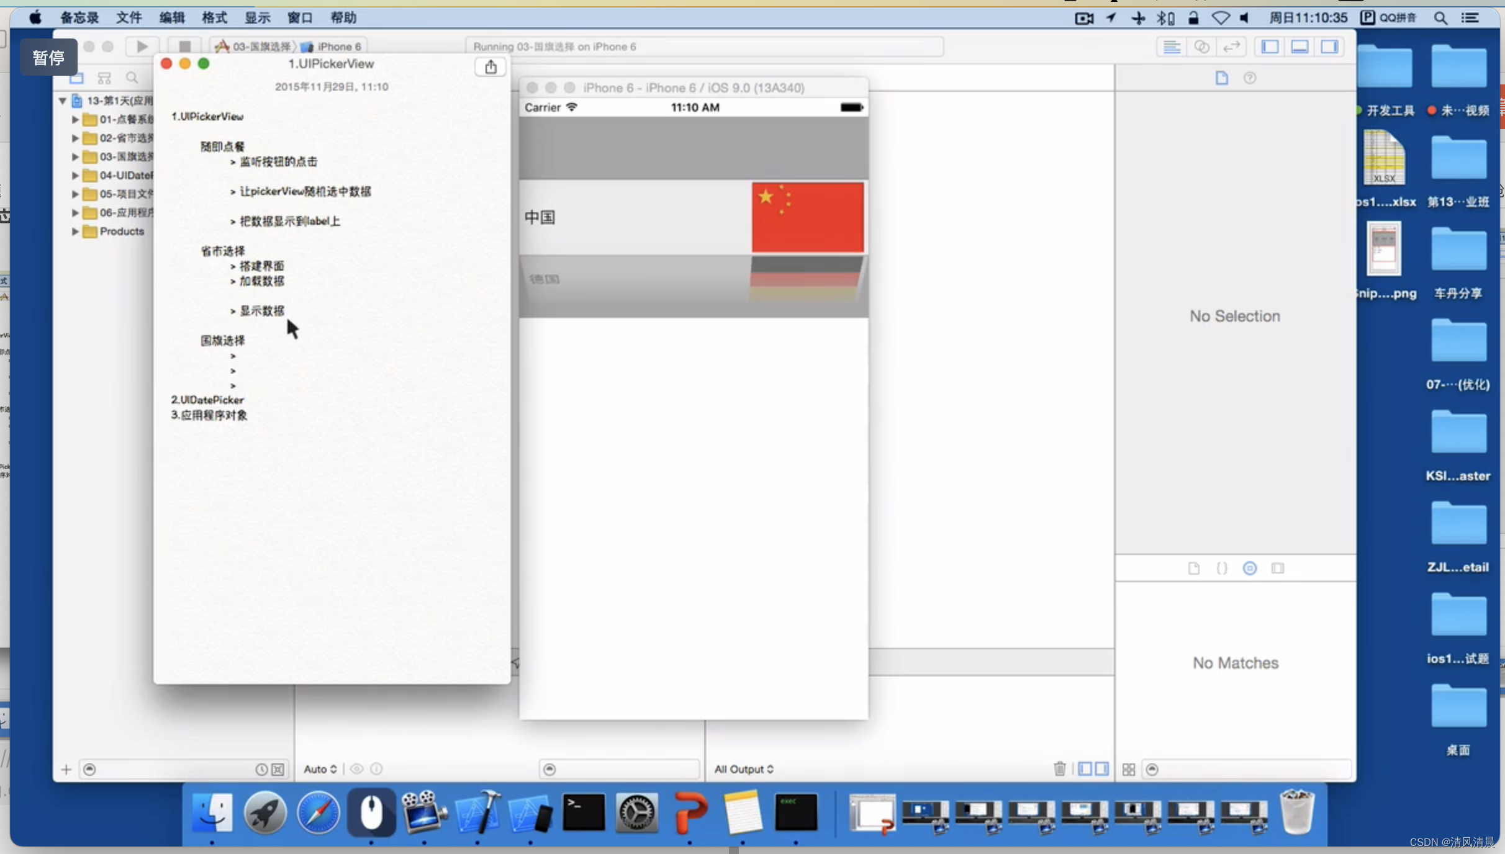This screenshot has height=854, width=1505.
Task: Expand the 03-国旗选择 folder
Action: pyautogui.click(x=75, y=156)
